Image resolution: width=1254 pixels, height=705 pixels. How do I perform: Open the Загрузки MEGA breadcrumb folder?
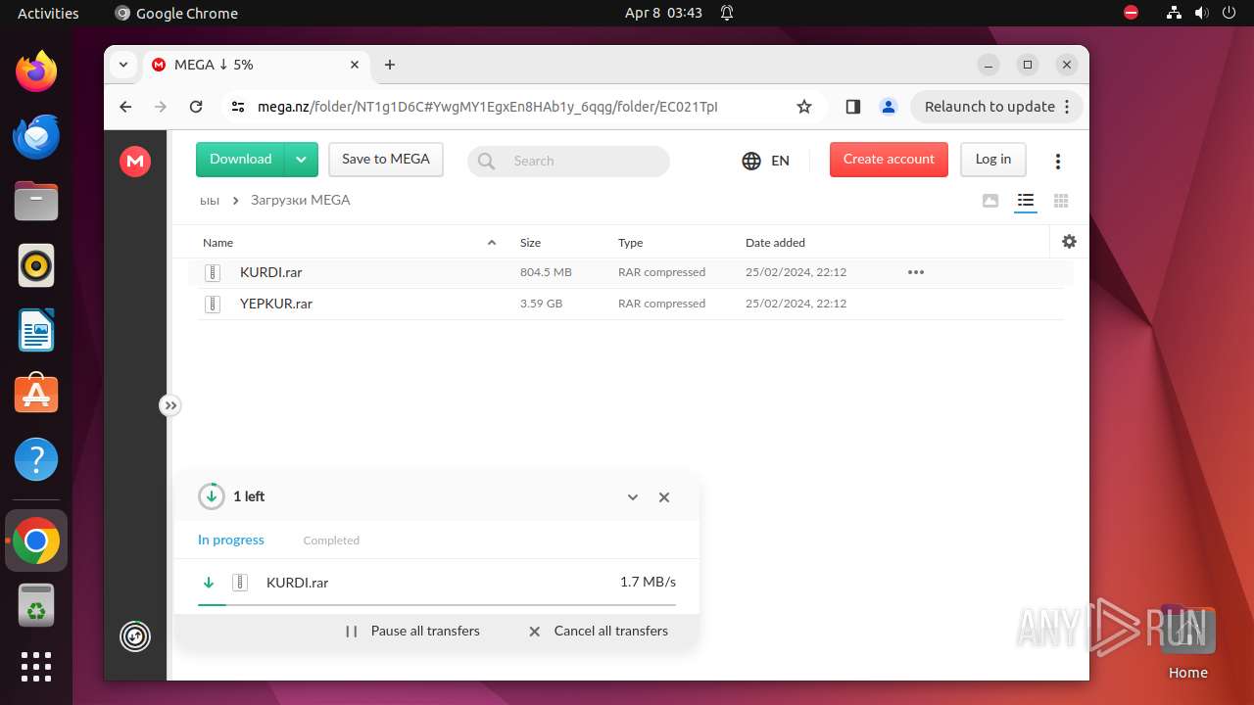pyautogui.click(x=300, y=200)
